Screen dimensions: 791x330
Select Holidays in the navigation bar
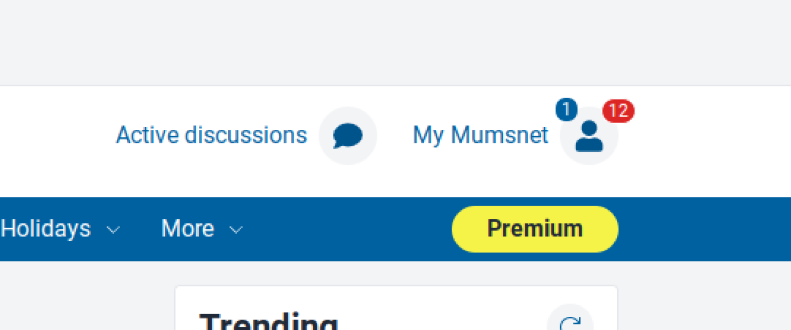(x=45, y=229)
